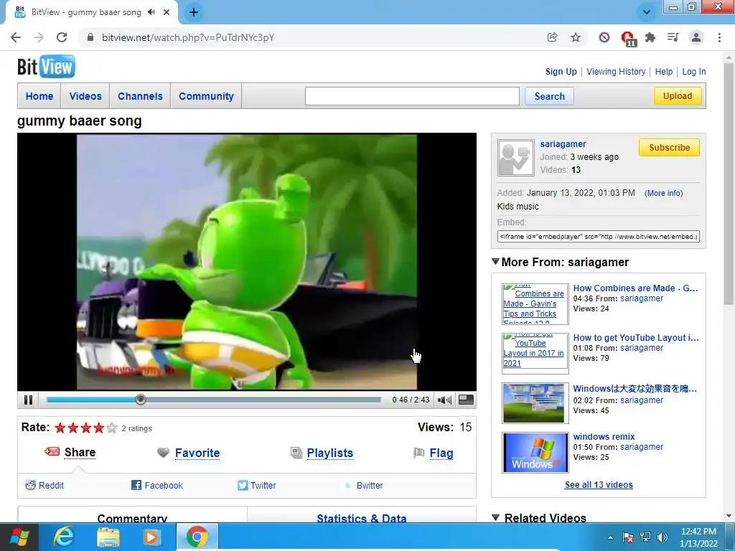Open the Favorite option

click(197, 453)
